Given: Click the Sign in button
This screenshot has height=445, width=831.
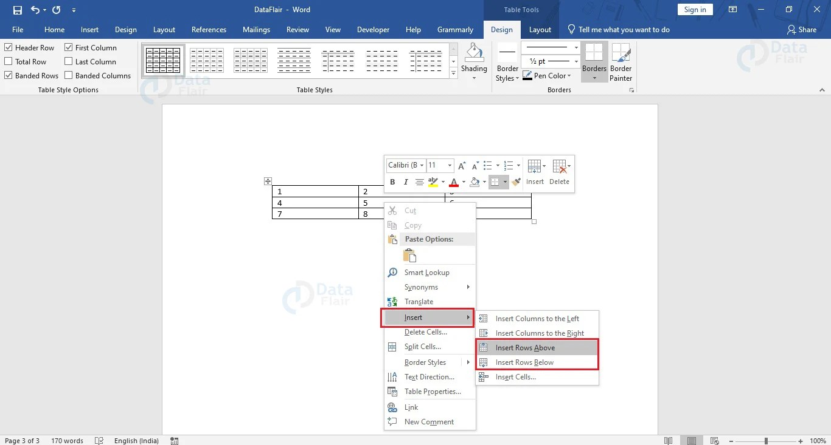Looking at the screenshot, I should [x=695, y=9].
